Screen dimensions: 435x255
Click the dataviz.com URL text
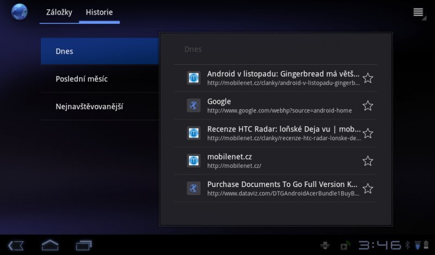point(283,194)
